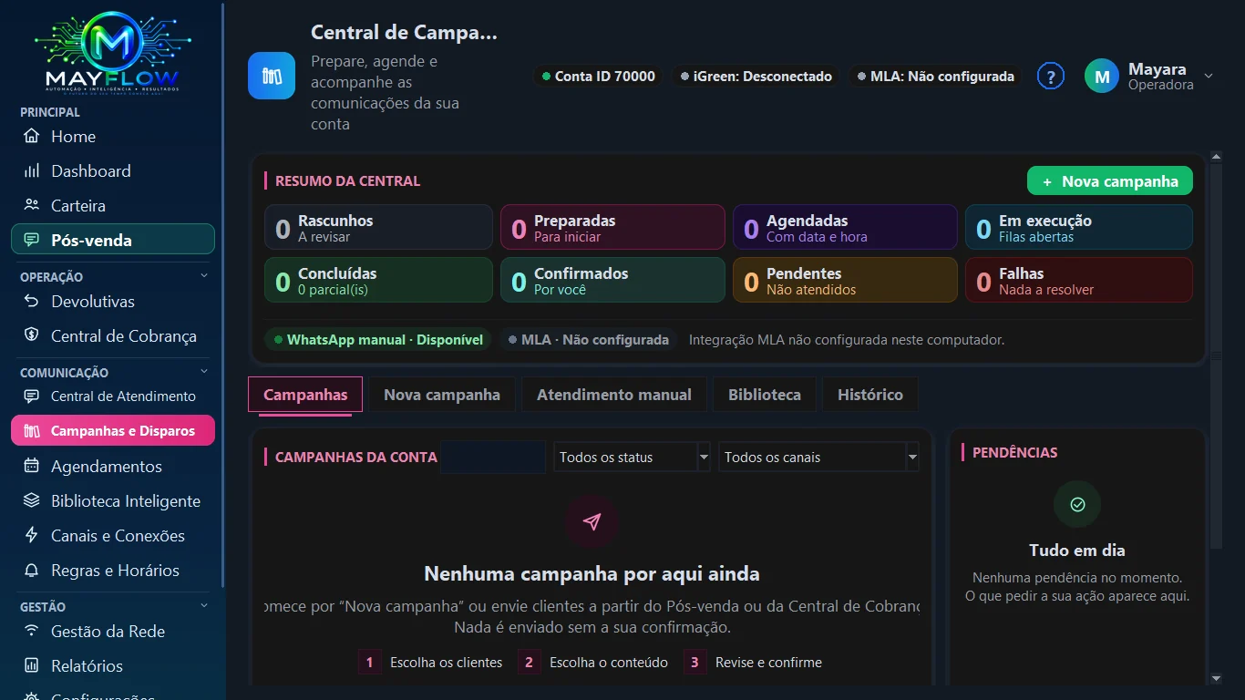Click the WhatsApp manual · Disponível badge
Viewport: 1245px width, 700px height.
[378, 340]
